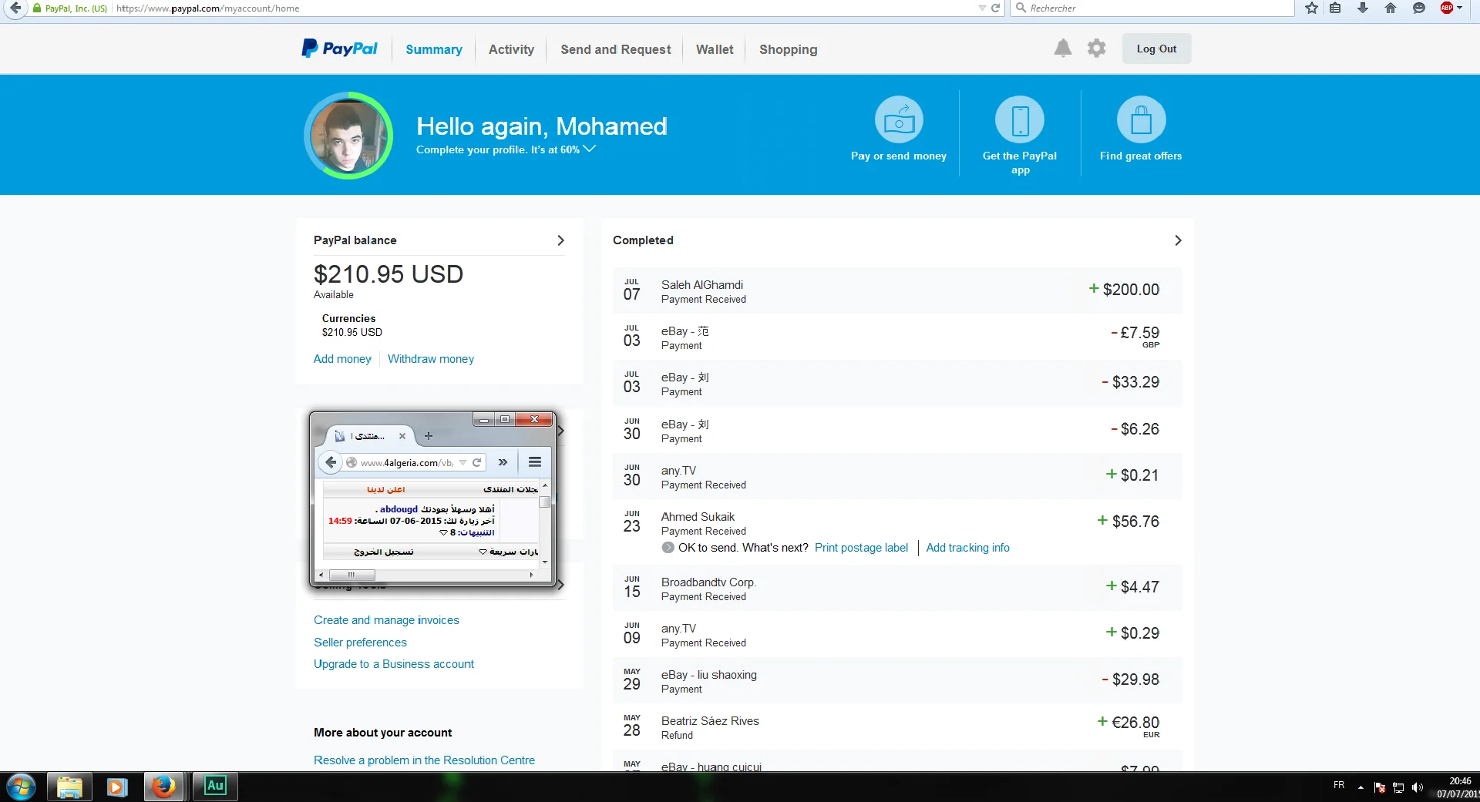Click the volume speaker tray icon

pos(1417,787)
